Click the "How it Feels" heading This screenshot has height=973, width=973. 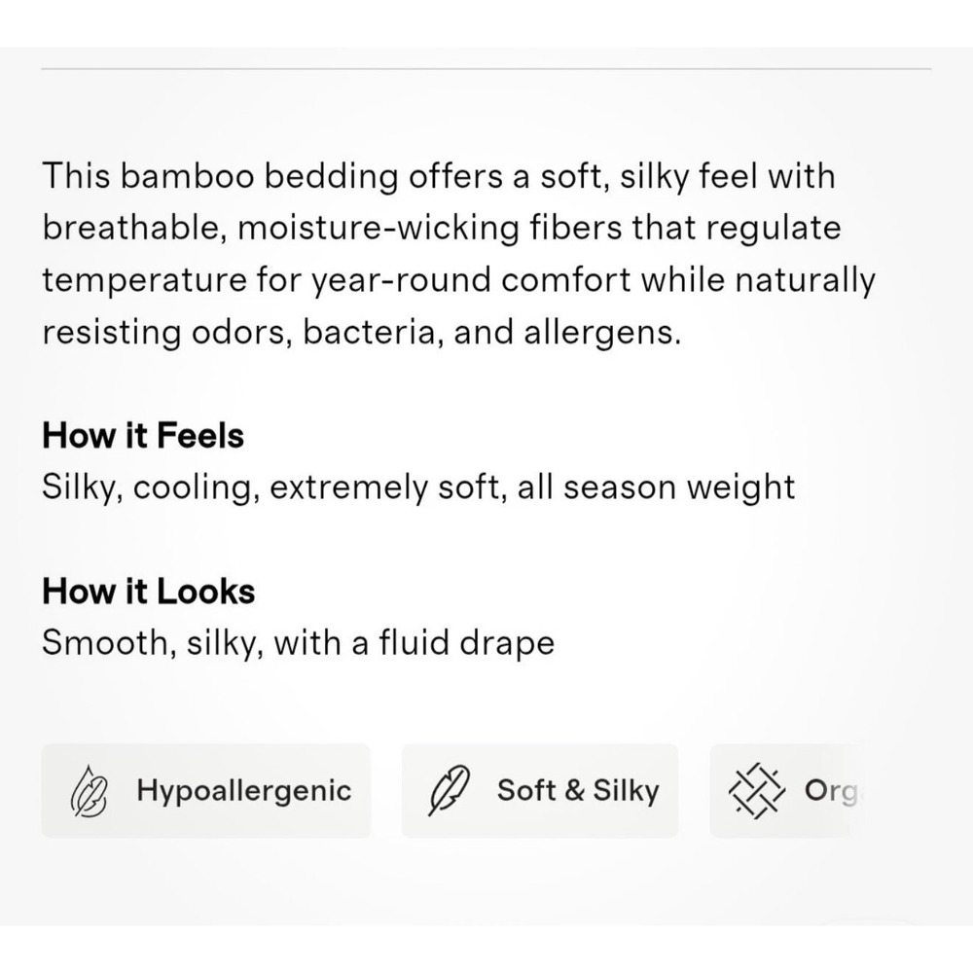point(143,435)
